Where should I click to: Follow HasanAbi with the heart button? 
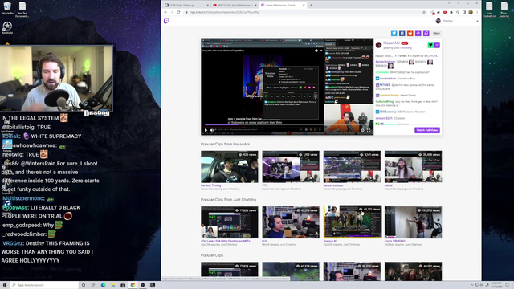[430, 45]
